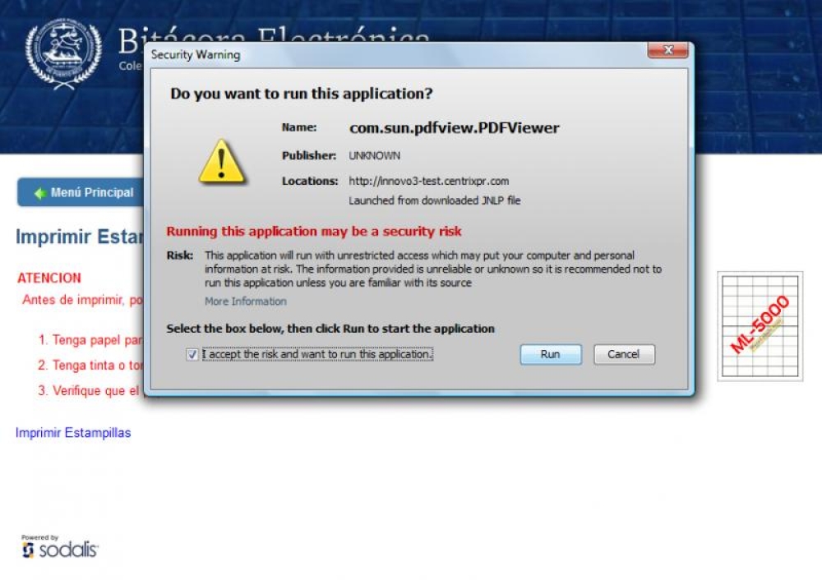822x580 pixels.
Task: Click the yellow warning triangle icon
Action: pos(221,161)
